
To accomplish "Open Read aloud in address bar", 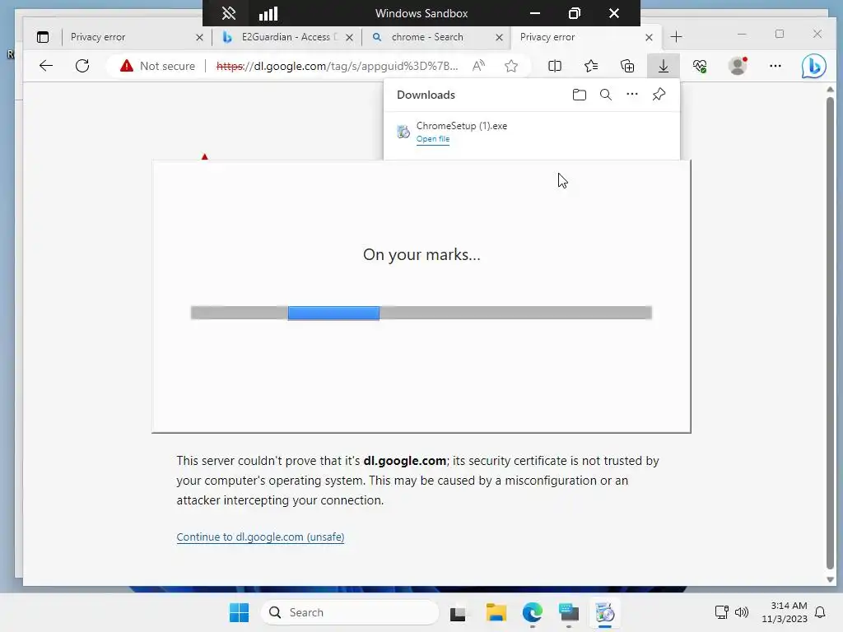I will [x=478, y=66].
